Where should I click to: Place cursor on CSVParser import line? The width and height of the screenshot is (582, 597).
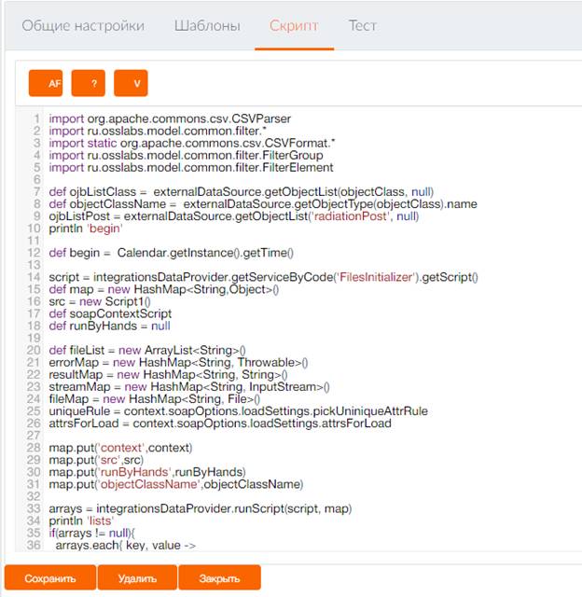click(x=170, y=118)
